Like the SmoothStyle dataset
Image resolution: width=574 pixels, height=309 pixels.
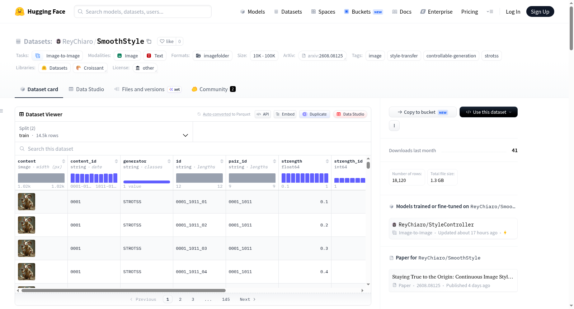167,41
